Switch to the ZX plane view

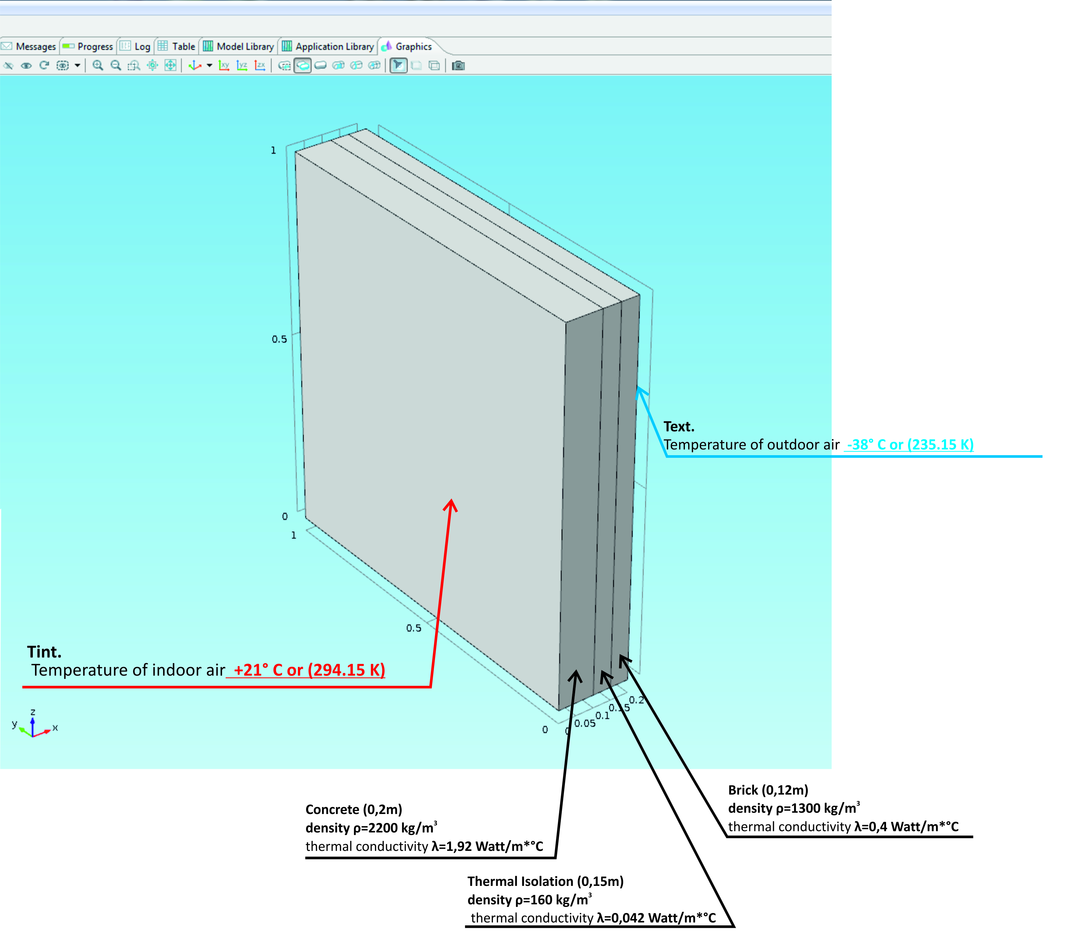(x=260, y=65)
